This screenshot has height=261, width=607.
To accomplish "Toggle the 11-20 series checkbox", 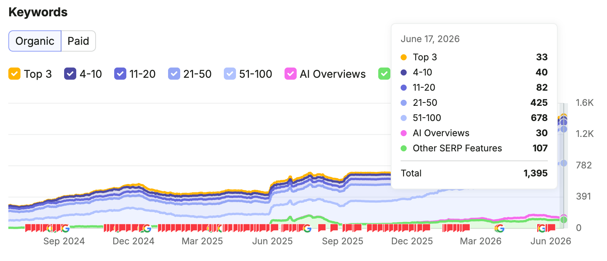I will 120,74.
